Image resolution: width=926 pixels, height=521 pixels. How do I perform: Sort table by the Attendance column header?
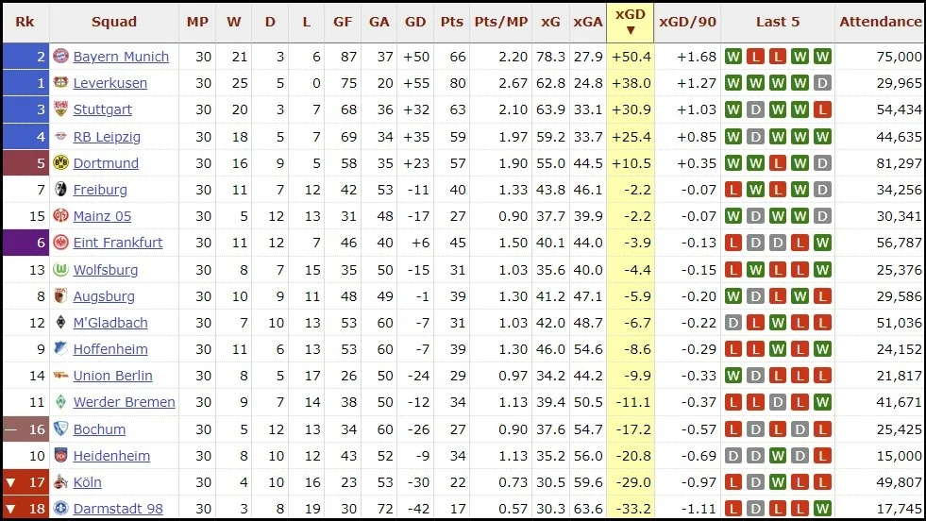point(880,22)
